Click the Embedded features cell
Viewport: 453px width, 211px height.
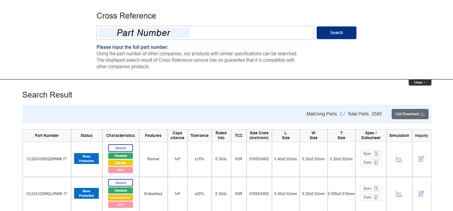point(153,194)
